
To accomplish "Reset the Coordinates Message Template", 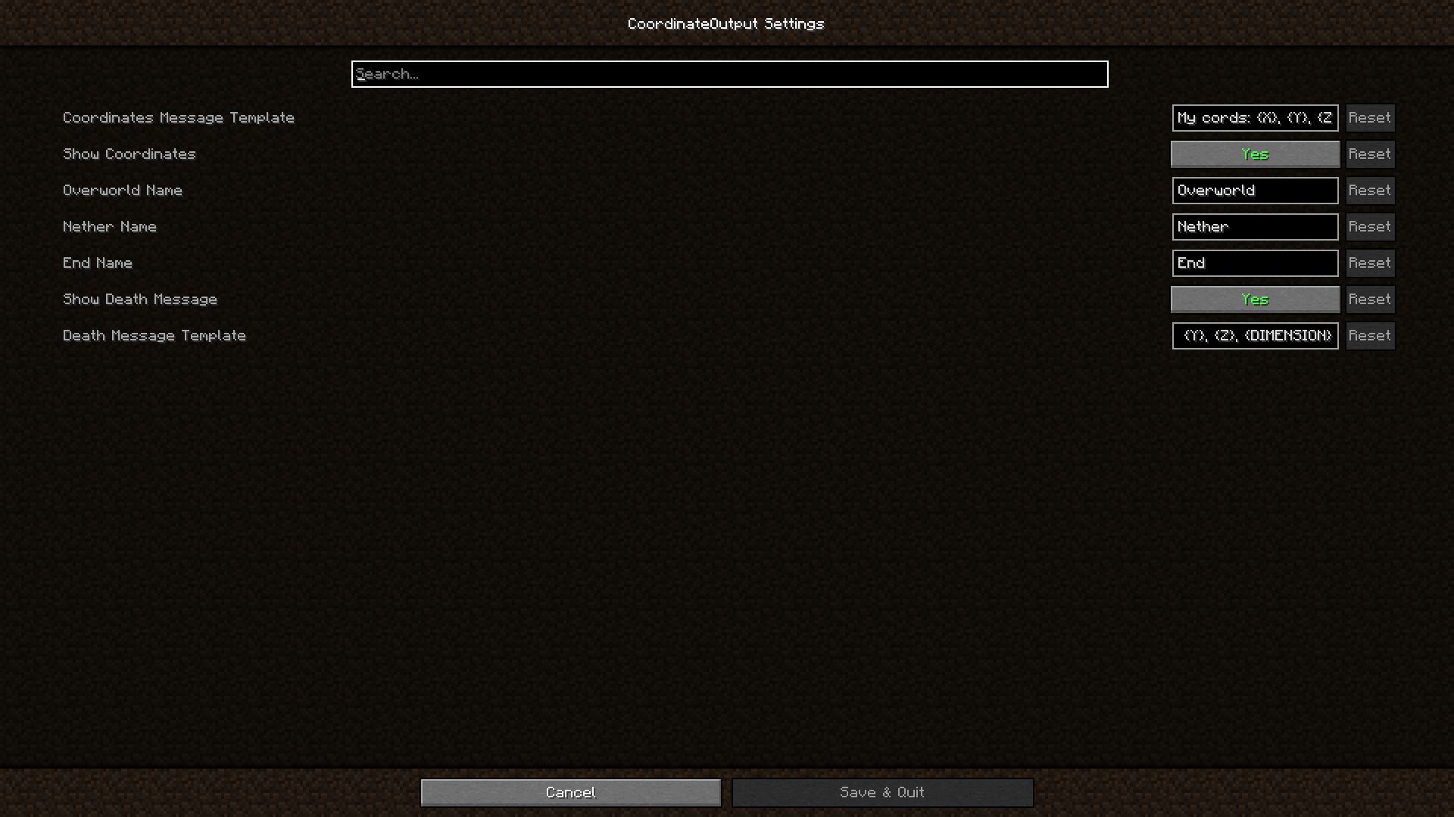I will pyautogui.click(x=1370, y=116).
